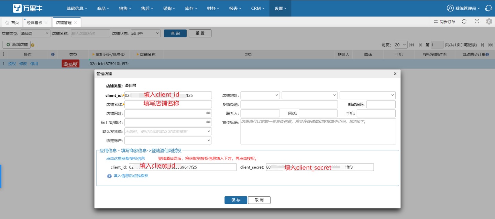
Task: Close the 经营看板 tab
Action: (x=46, y=23)
